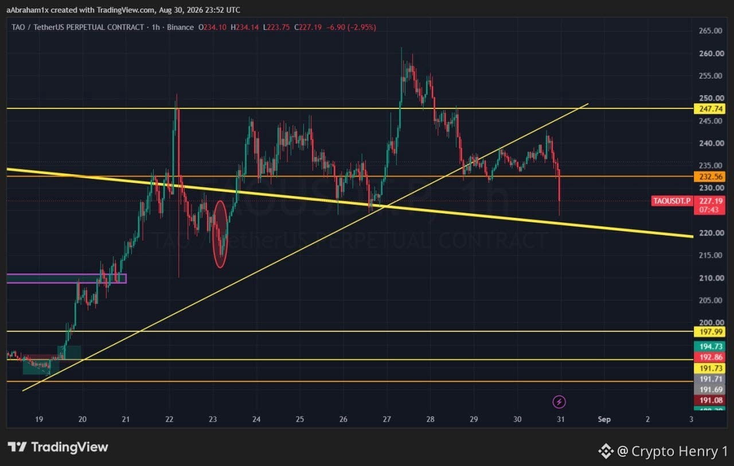The image size is (734, 466).
Task: Click the 205.00 price scale label
Action: point(710,300)
